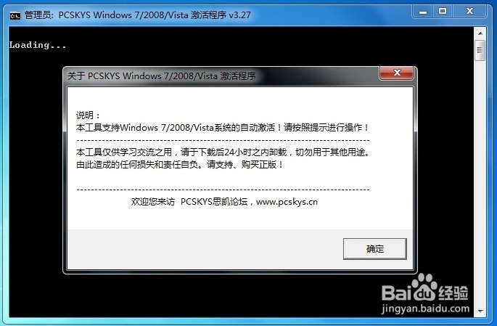Click the console title bar text v3.27
This screenshot has width=497, height=326.
(x=239, y=15)
